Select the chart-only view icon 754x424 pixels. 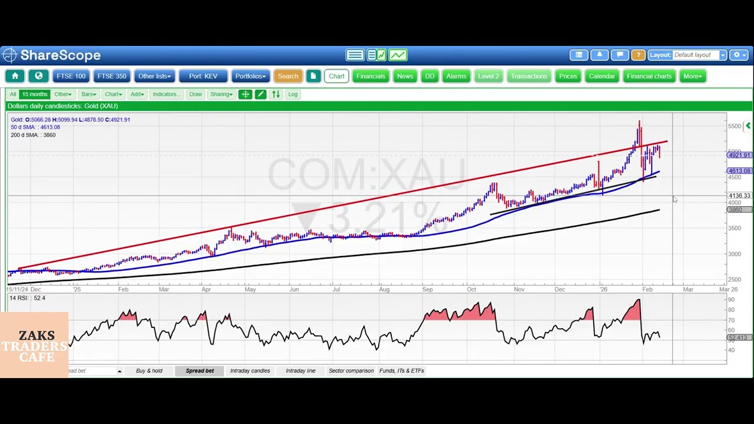tap(398, 55)
